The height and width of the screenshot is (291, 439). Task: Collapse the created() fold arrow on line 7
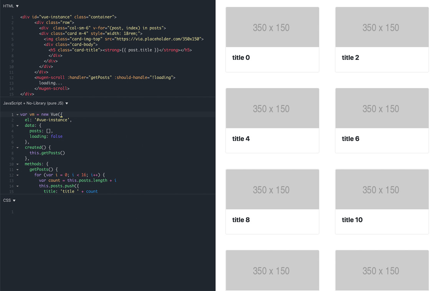(x=17, y=147)
